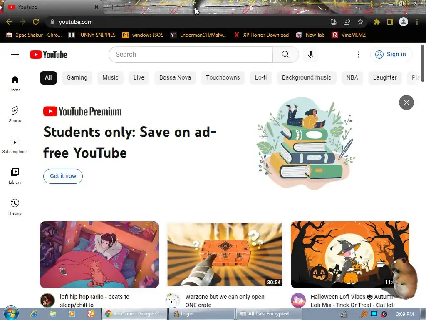Screen dimensions: 426x320
Task: Select the Gaming filter chip
Action: point(77,77)
